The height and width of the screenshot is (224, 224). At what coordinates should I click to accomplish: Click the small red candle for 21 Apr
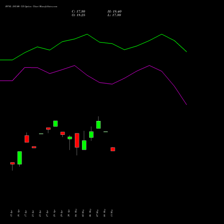coord(34,147)
